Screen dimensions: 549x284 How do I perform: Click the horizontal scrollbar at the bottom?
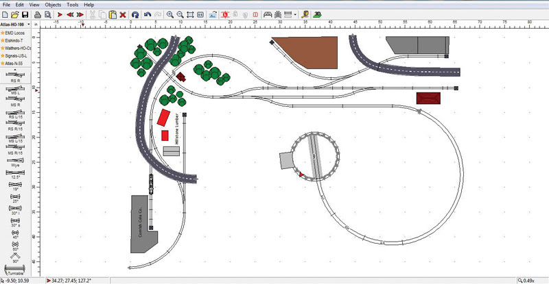click(x=274, y=274)
